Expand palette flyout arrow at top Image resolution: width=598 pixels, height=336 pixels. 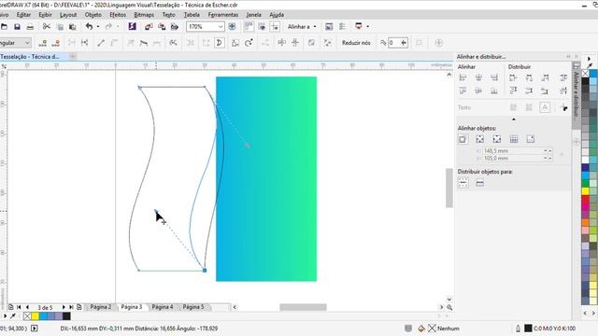589,59
